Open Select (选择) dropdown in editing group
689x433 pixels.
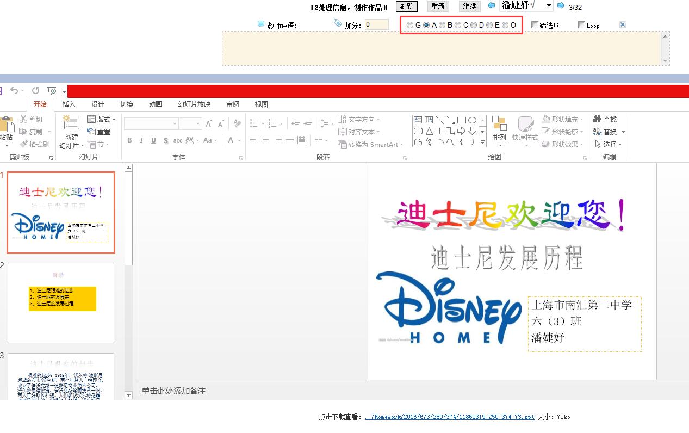(608, 144)
